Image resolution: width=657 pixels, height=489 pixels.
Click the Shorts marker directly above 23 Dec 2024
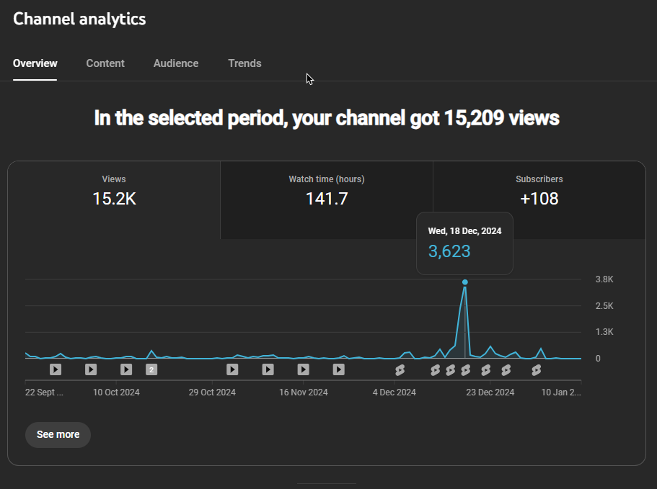[486, 370]
